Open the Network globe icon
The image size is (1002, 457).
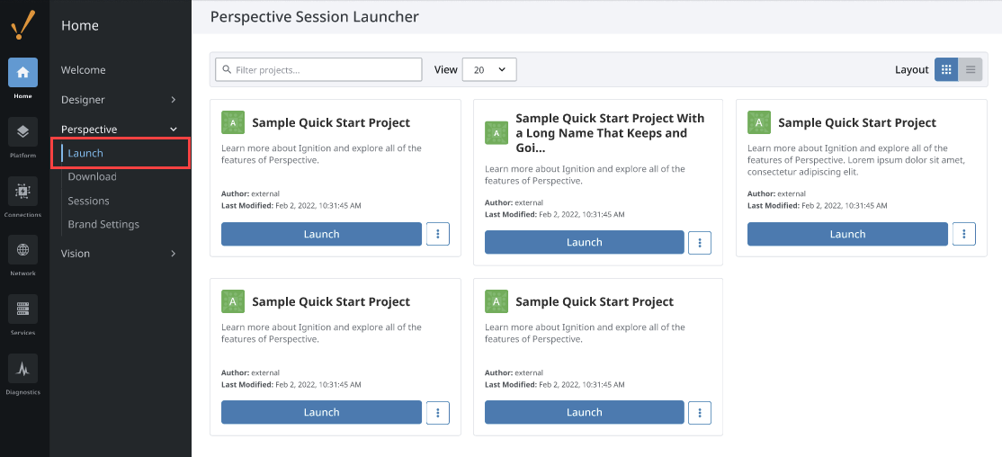coord(23,249)
